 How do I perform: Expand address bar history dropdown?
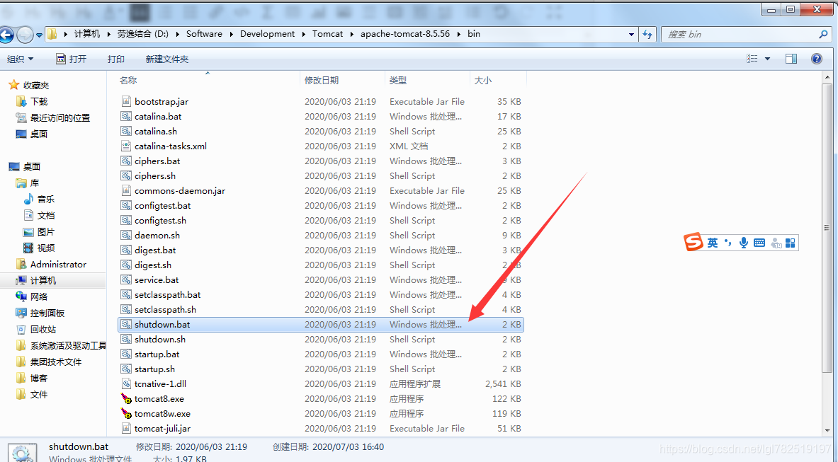click(x=631, y=34)
